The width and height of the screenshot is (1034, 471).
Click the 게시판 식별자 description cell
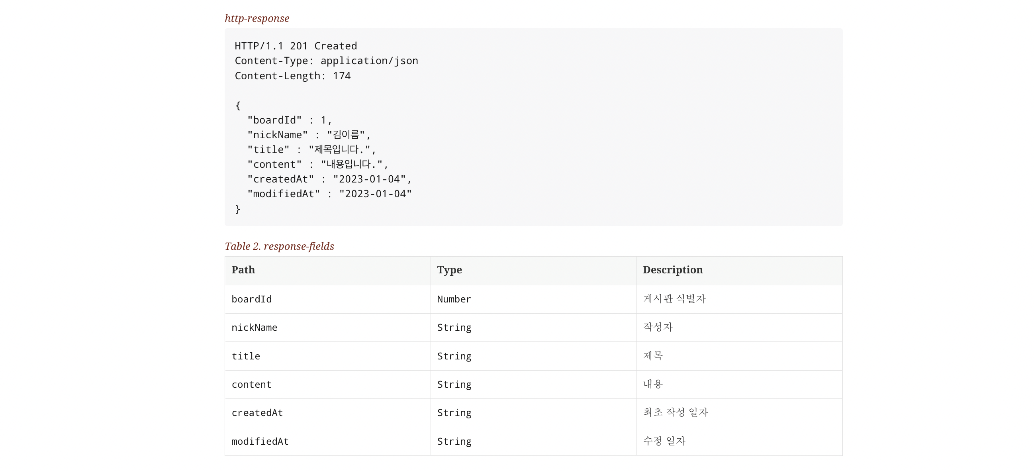tap(674, 299)
